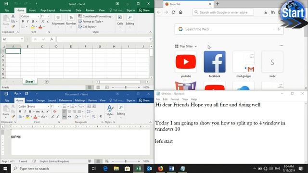Screen dimensions: 308x173
Task: Open the Excel font size 11 dropdown
Action: point(48,16)
